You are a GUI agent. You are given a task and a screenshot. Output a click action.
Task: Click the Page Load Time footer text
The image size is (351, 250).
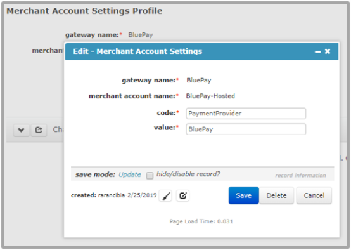[x=201, y=221]
